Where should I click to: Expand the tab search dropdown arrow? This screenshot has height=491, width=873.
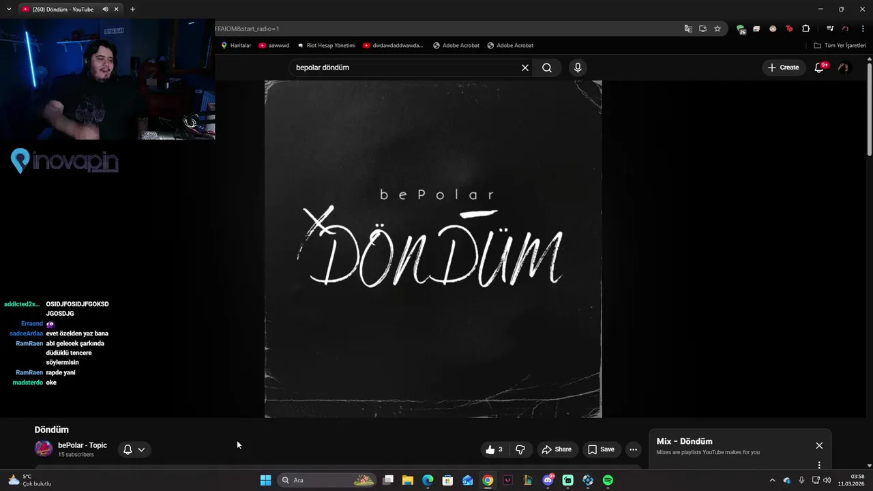point(8,9)
